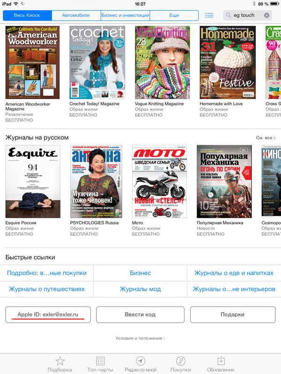This screenshot has width=281, height=374.
Task: Open the list view icon near search
Action: [x=209, y=15]
